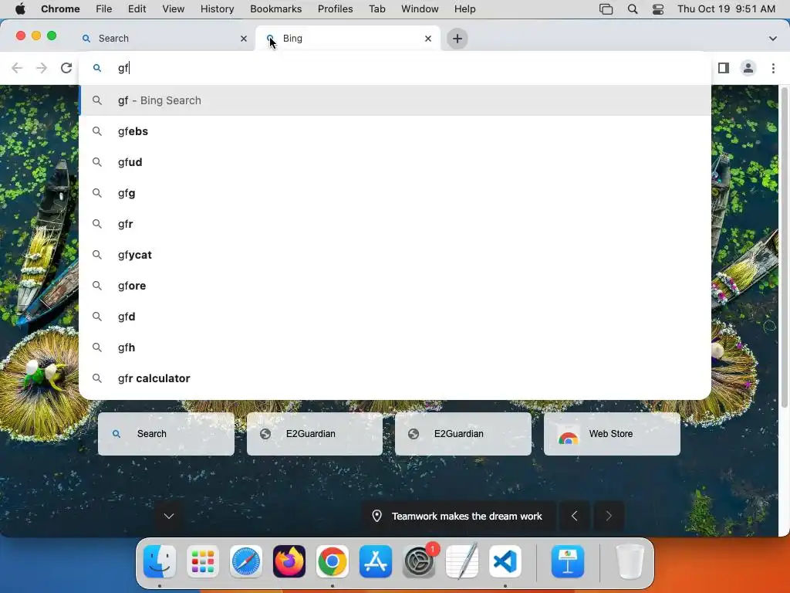Select the 'gfd' suggestion

[x=396, y=317]
